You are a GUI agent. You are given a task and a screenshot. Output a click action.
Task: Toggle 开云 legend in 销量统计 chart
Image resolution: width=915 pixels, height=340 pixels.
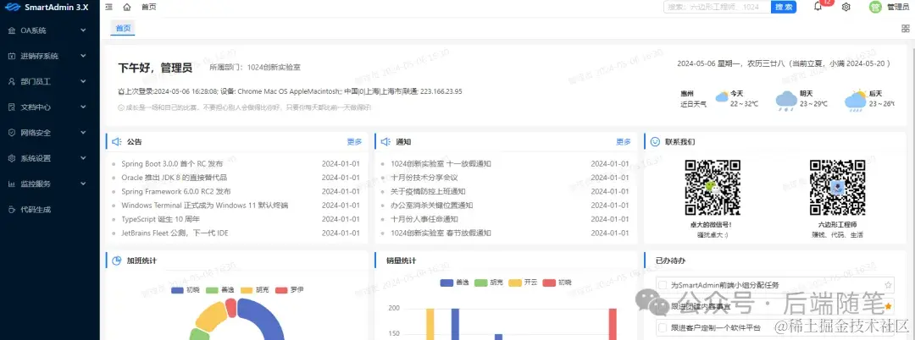click(x=522, y=282)
